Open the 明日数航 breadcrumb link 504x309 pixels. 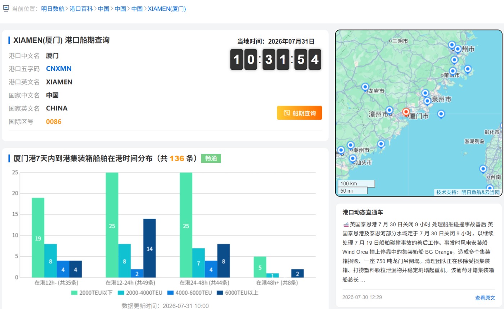(52, 9)
